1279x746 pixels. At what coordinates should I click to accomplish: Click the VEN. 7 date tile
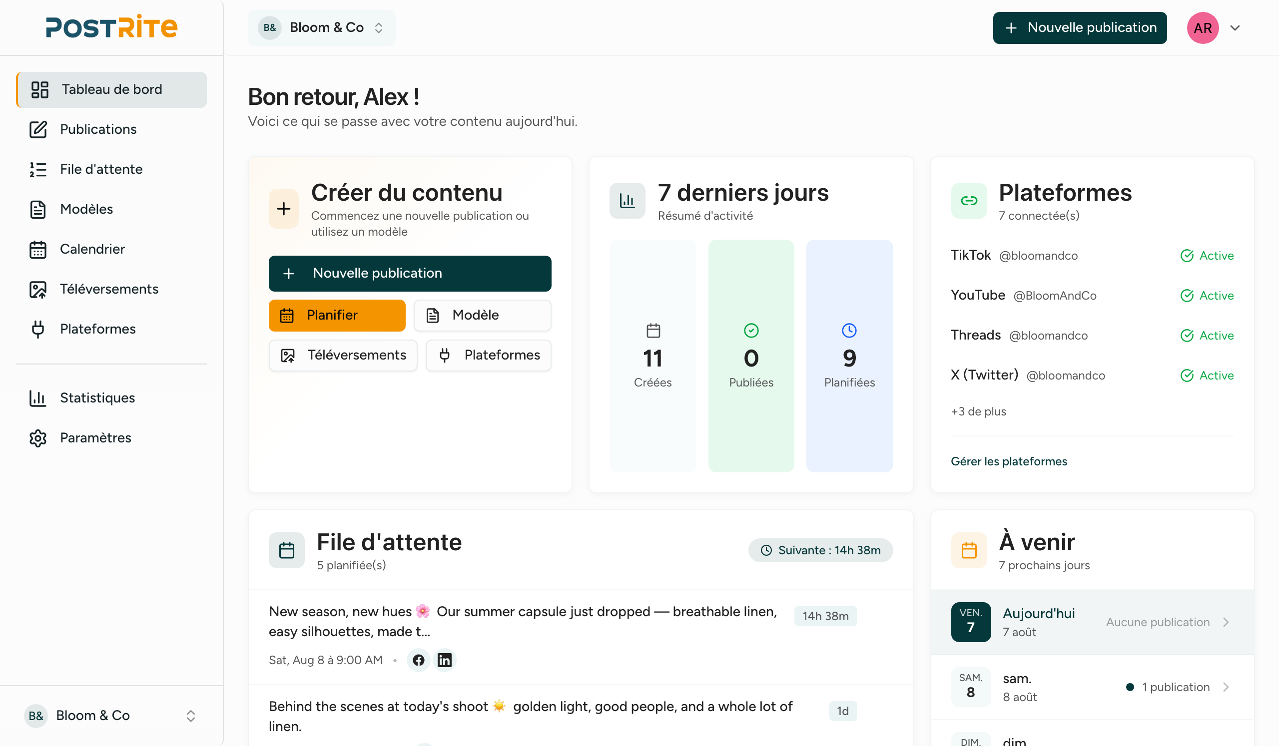pyautogui.click(x=970, y=622)
